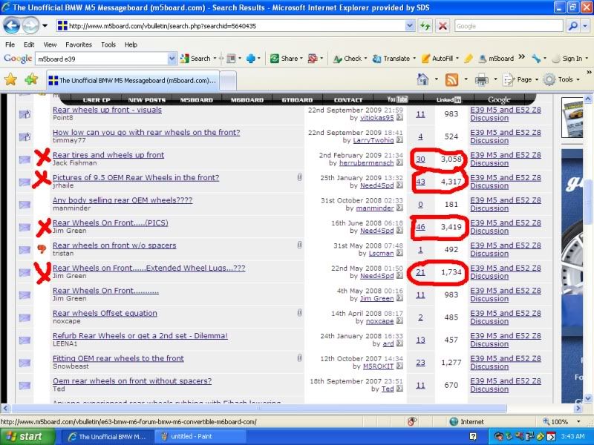Open the Help menu
The height and width of the screenshot is (445, 594).
[x=131, y=44]
